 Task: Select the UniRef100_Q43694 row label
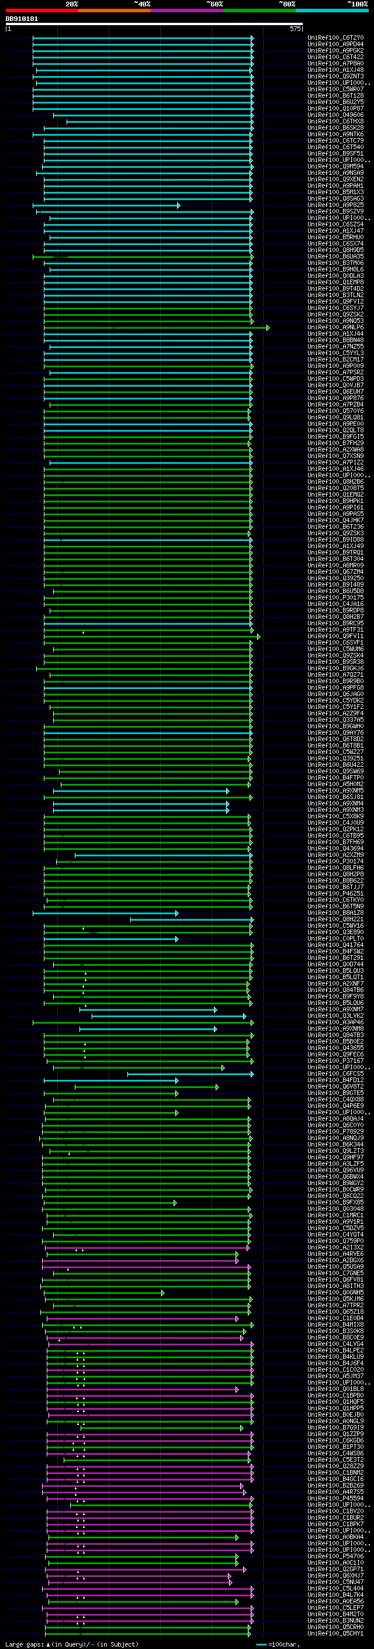335,848
